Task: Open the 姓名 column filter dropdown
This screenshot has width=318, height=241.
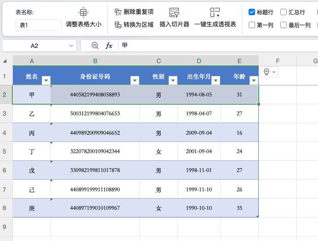Action: point(46,80)
